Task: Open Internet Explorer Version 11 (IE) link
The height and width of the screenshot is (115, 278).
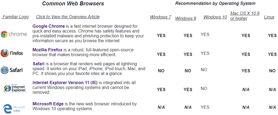Action: tap(65, 83)
